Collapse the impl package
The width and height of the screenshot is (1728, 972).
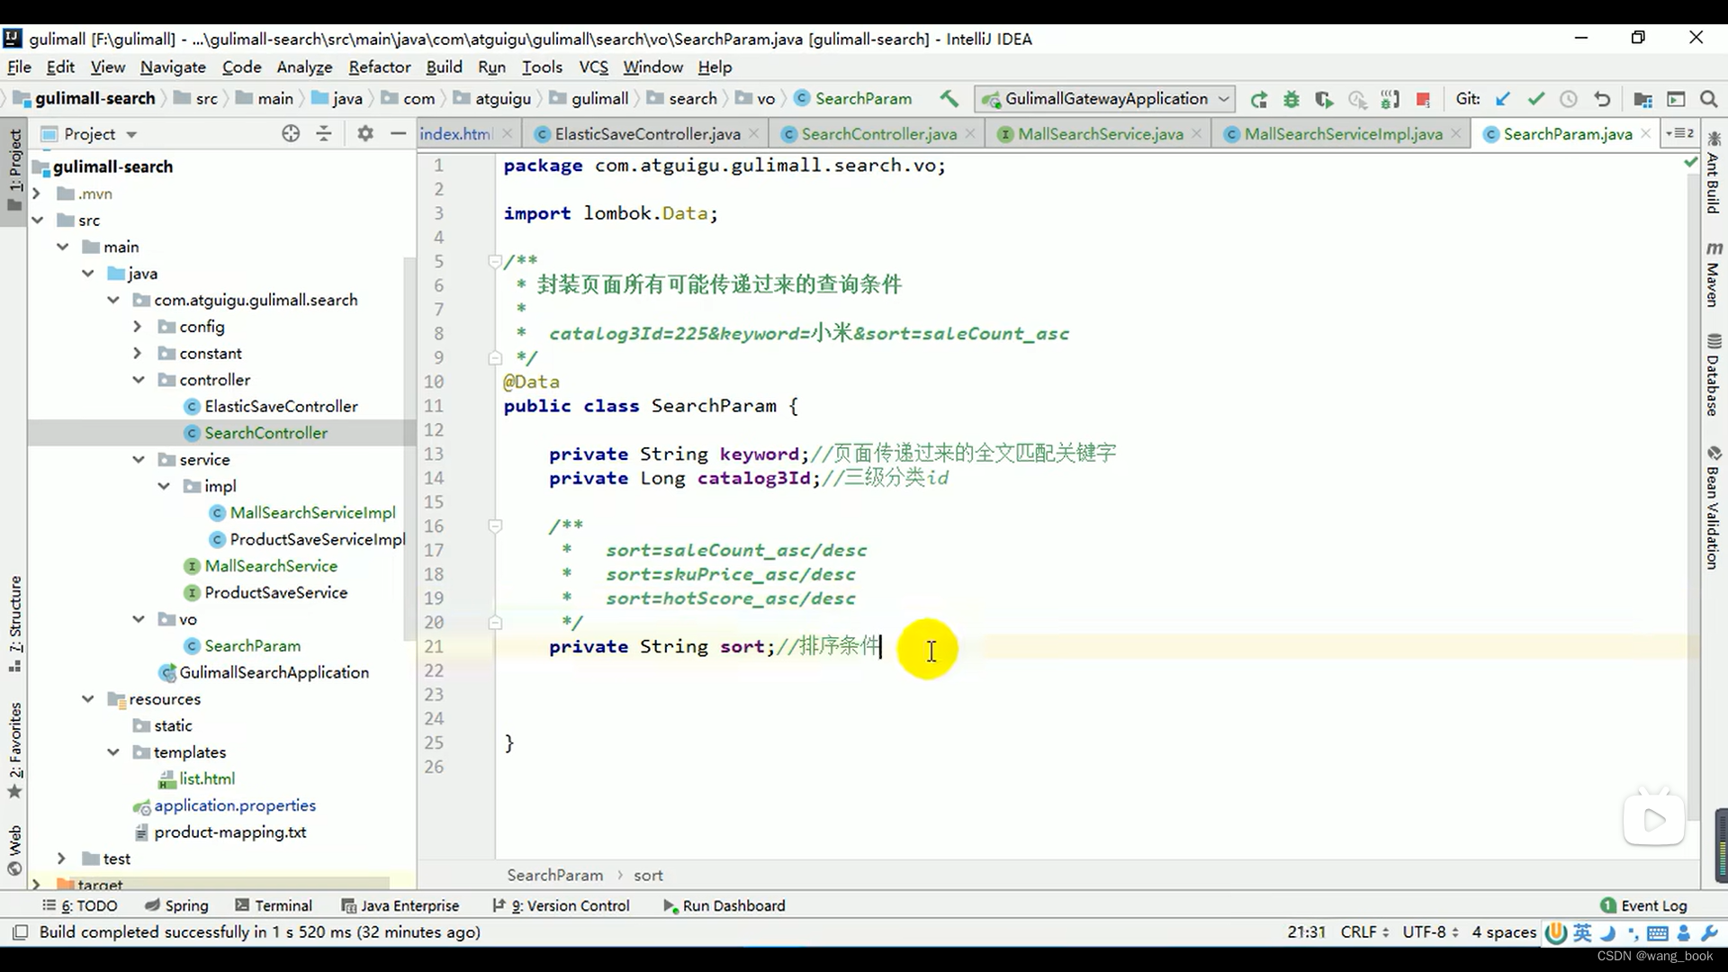[164, 486]
